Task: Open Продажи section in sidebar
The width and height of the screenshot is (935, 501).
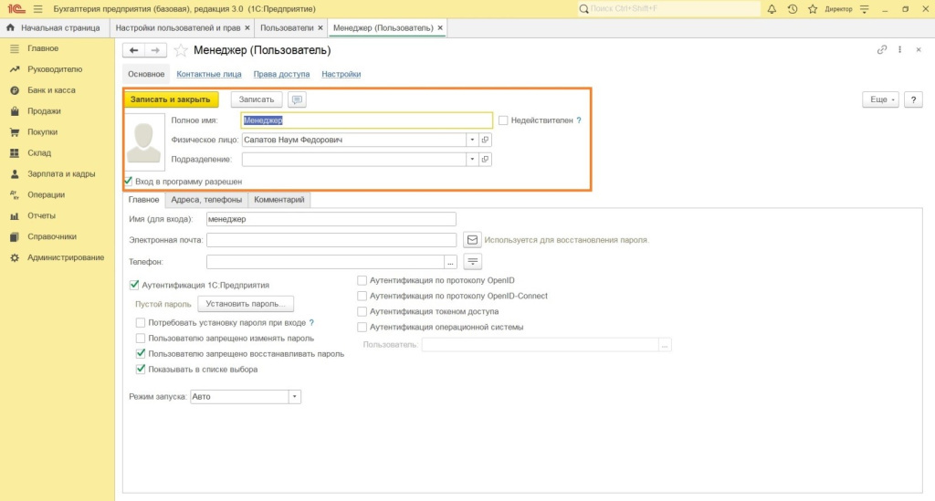Action: (x=44, y=111)
